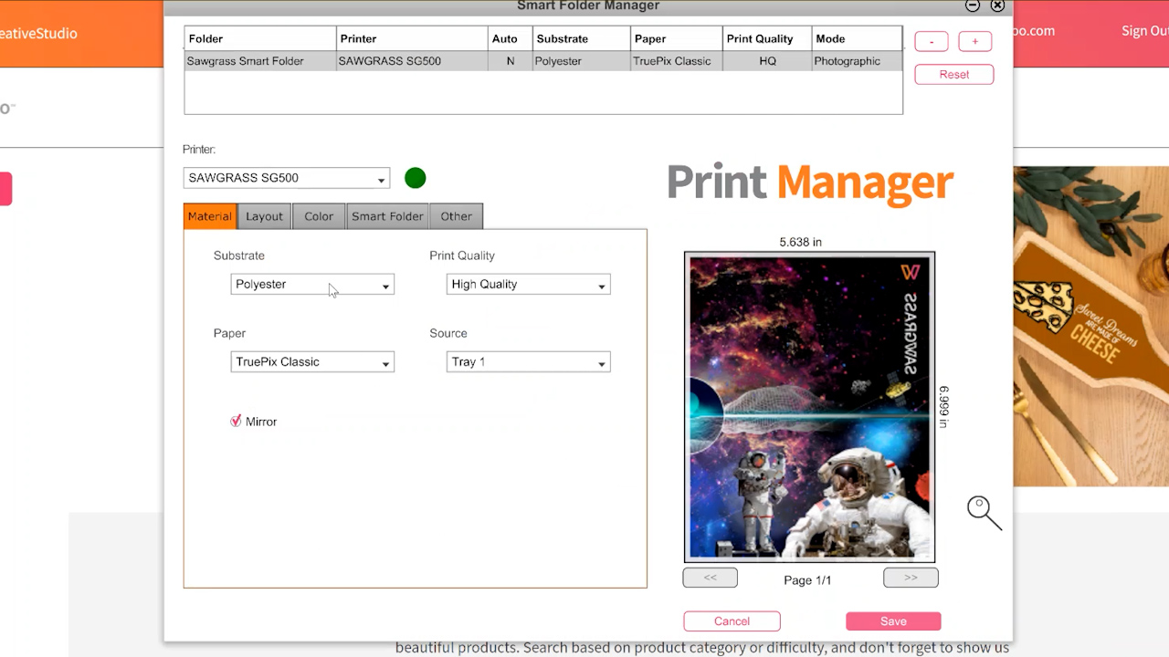Screen dimensions: 1169x657
Task: Click the Auto column value N
Action: click(x=511, y=61)
